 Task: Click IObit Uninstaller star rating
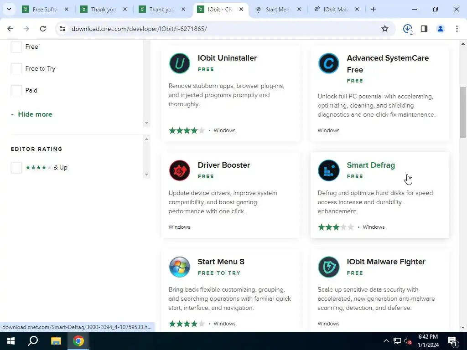coord(187,130)
